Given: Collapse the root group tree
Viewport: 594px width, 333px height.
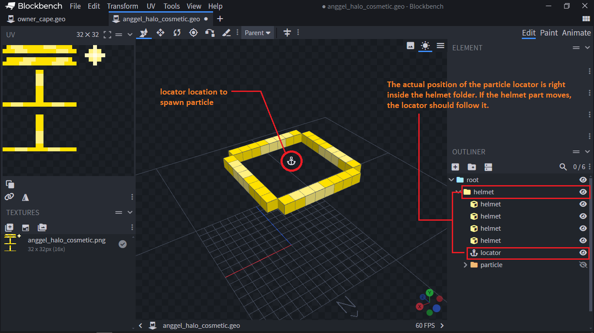Looking at the screenshot, I should 451,180.
